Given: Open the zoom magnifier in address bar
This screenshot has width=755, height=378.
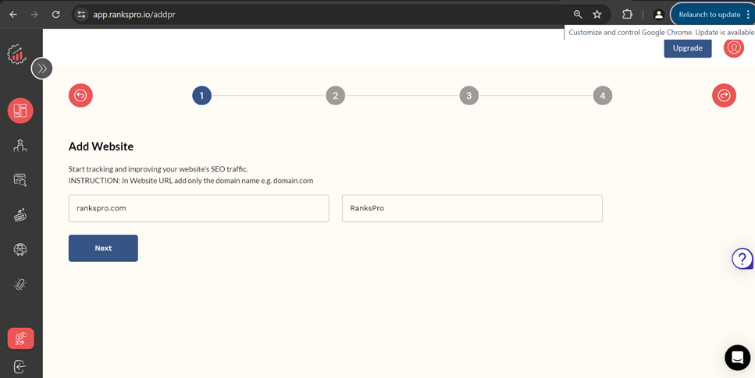Looking at the screenshot, I should point(578,15).
